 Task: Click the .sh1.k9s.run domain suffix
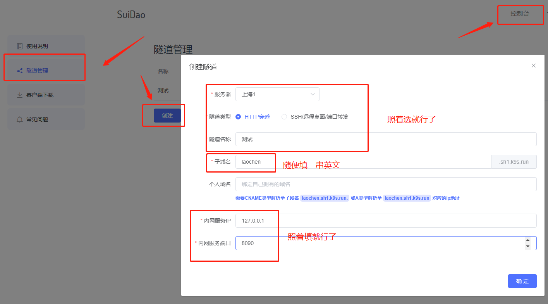[514, 162]
